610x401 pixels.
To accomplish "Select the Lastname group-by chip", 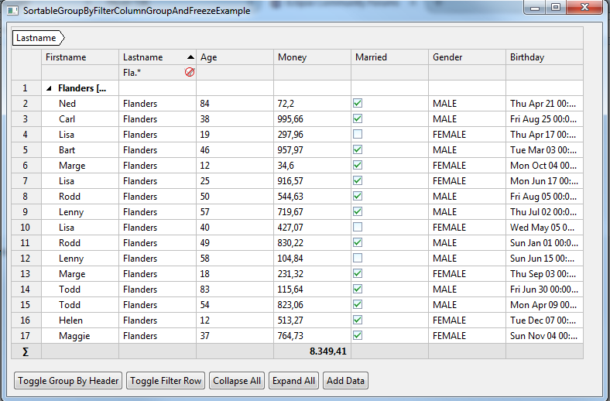I will [38, 38].
